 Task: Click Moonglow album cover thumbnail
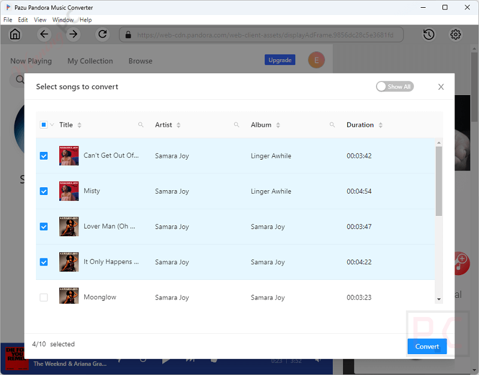click(x=69, y=295)
